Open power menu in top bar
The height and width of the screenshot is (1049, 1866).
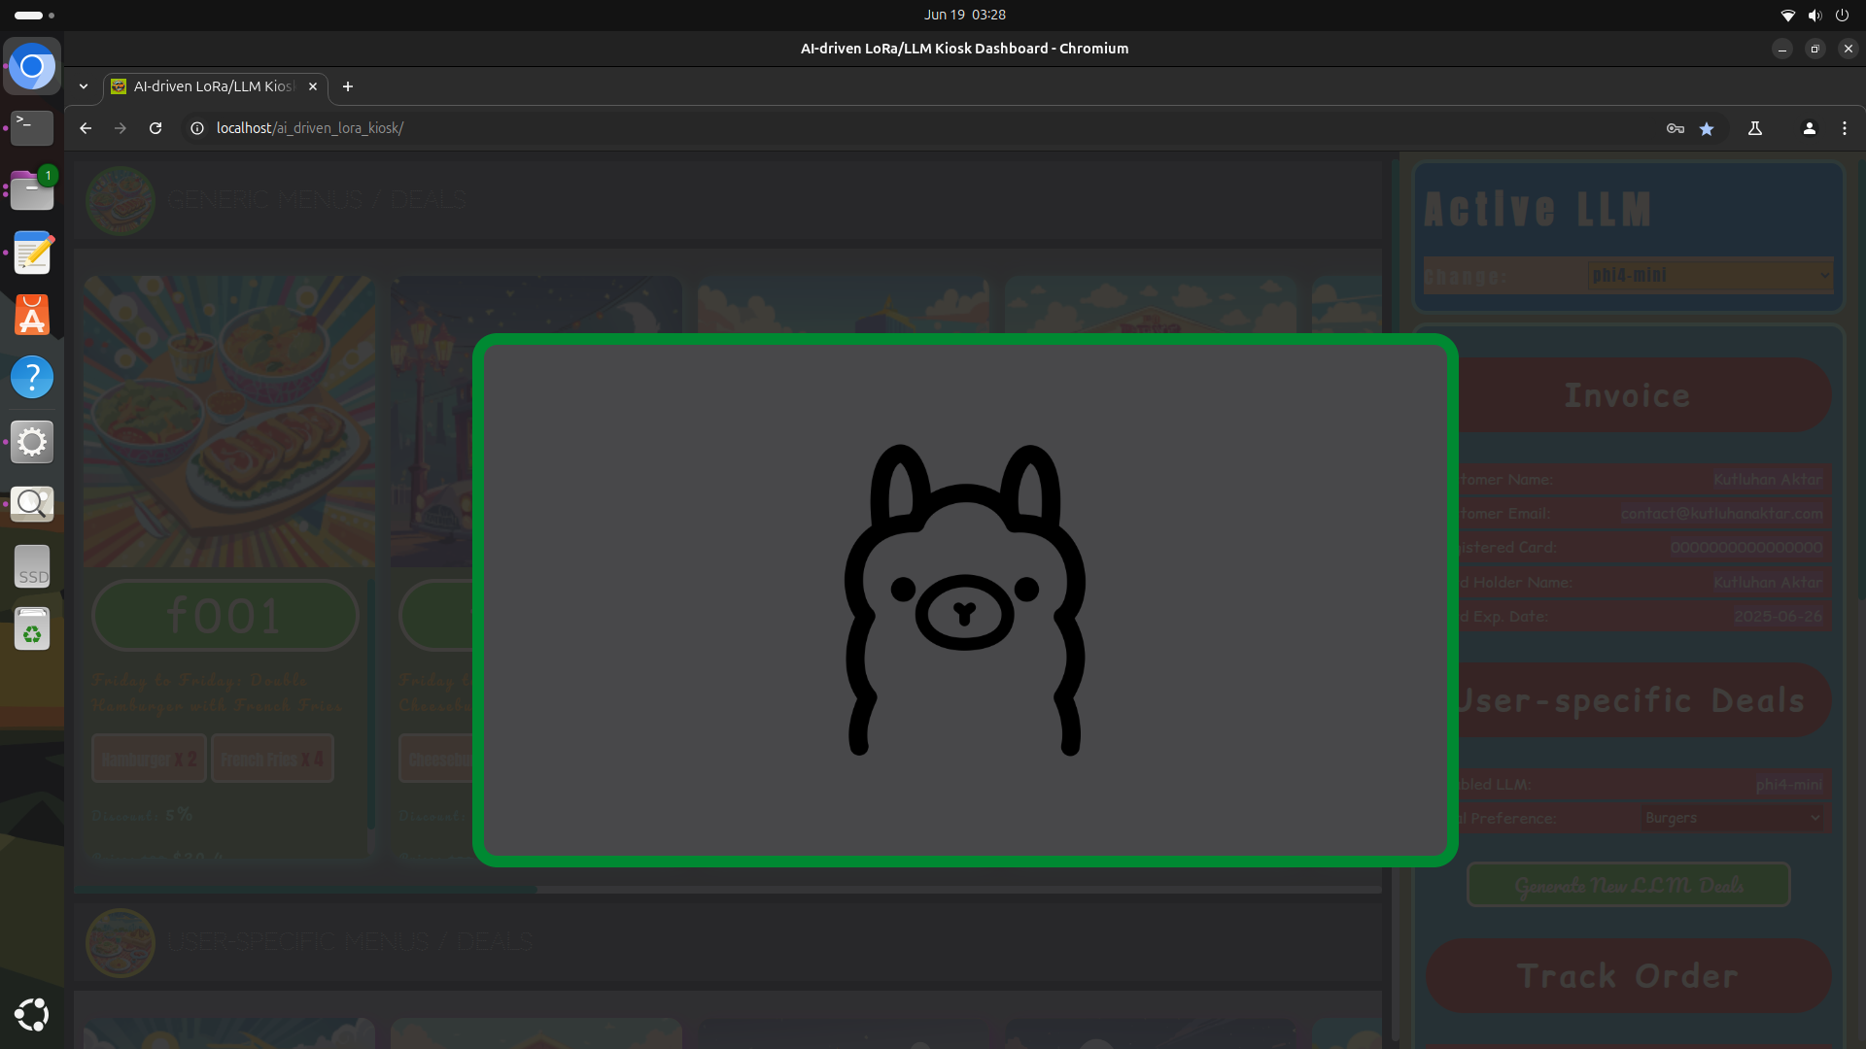[1842, 15]
